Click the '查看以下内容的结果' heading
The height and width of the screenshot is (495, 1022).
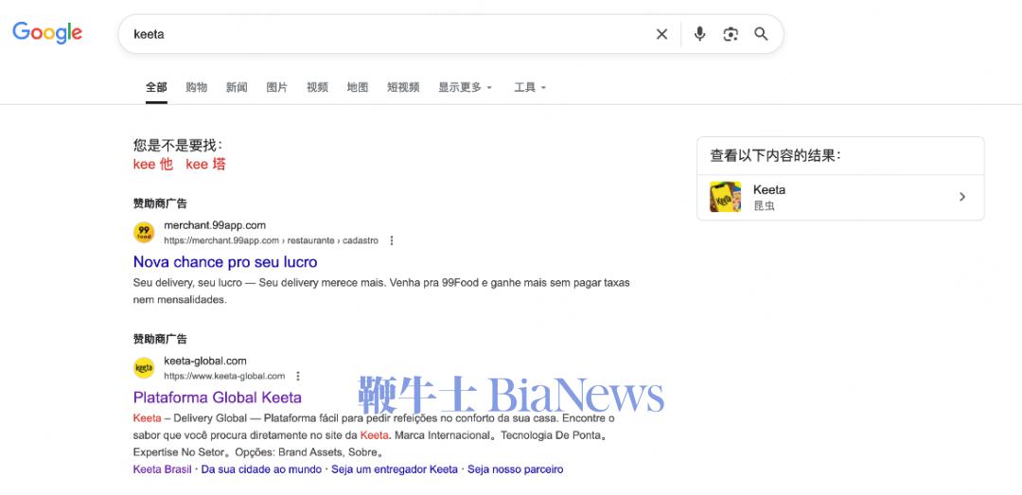click(x=776, y=156)
